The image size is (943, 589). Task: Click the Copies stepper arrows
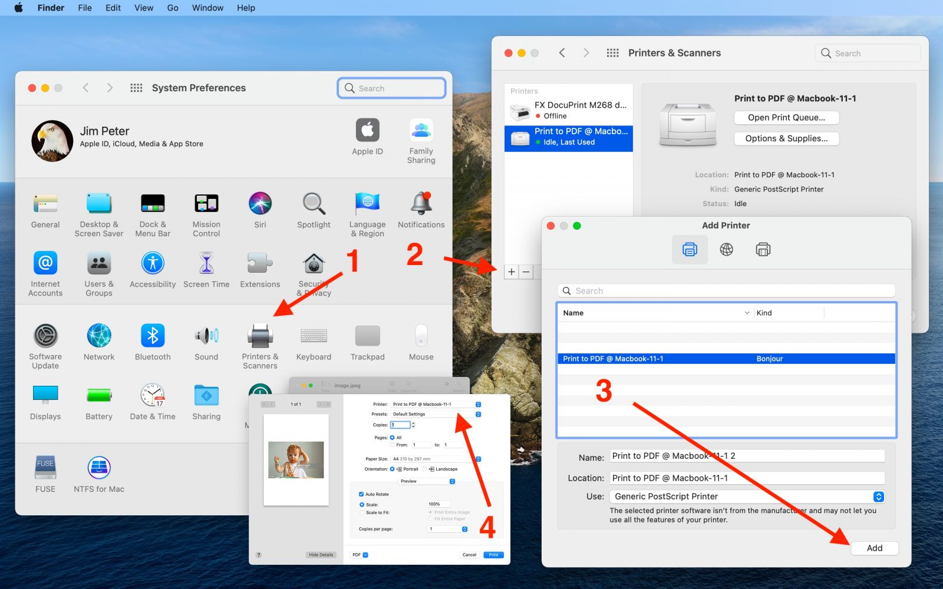(413, 425)
